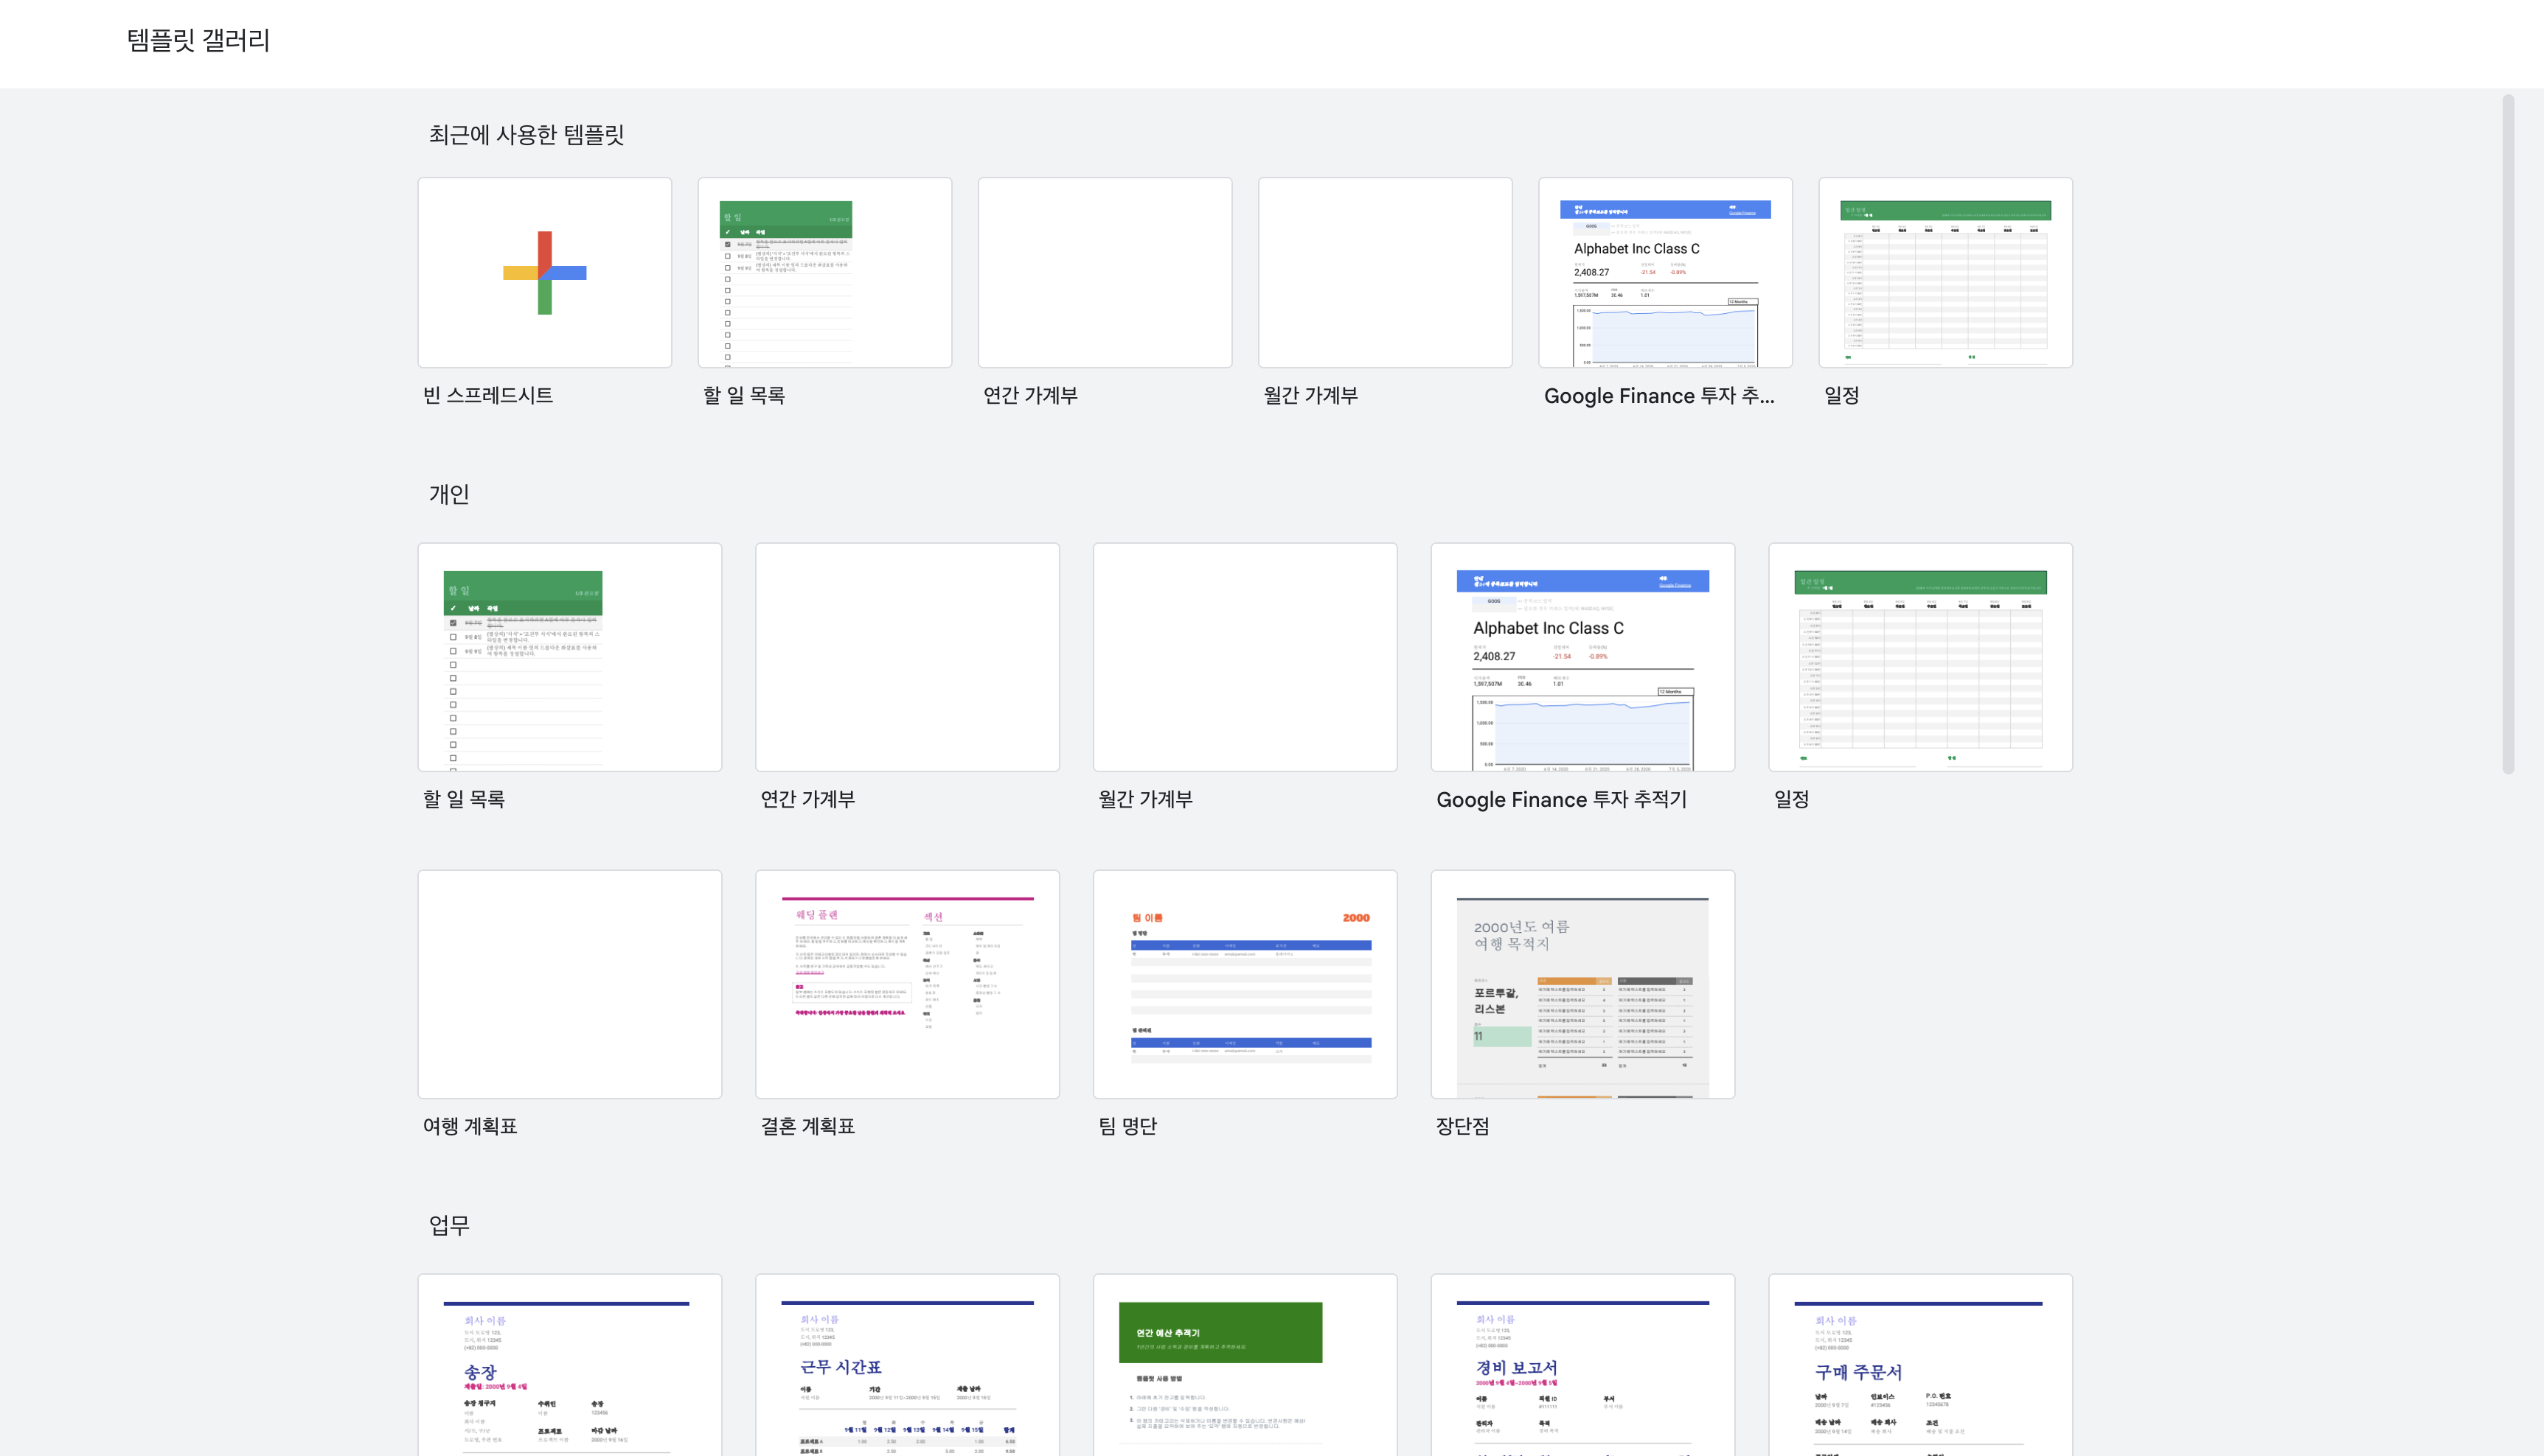Open the recent 할 일 목록 template thumbnail
Image resolution: width=2544 pixels, height=1456 pixels.
824,273
